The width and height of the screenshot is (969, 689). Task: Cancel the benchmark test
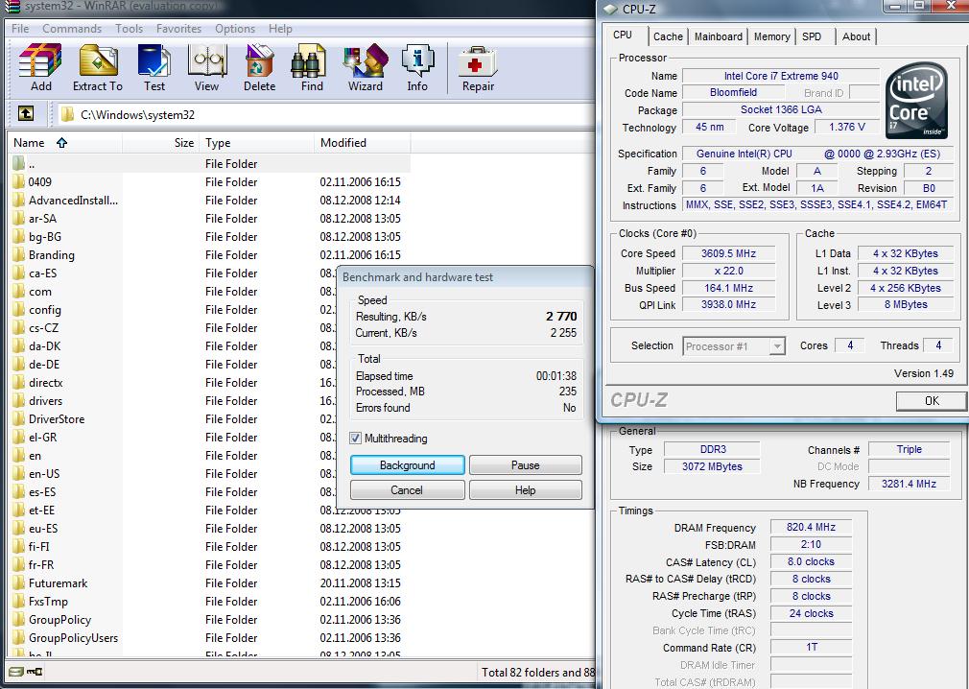coord(407,490)
